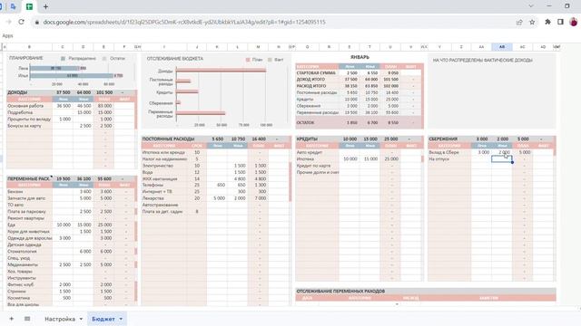581x326 pixels.
Task: Switch to the blue document browser tab
Action: (14, 6)
